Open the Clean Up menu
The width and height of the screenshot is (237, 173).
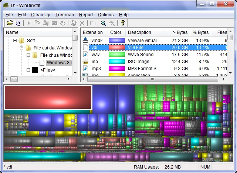41,15
